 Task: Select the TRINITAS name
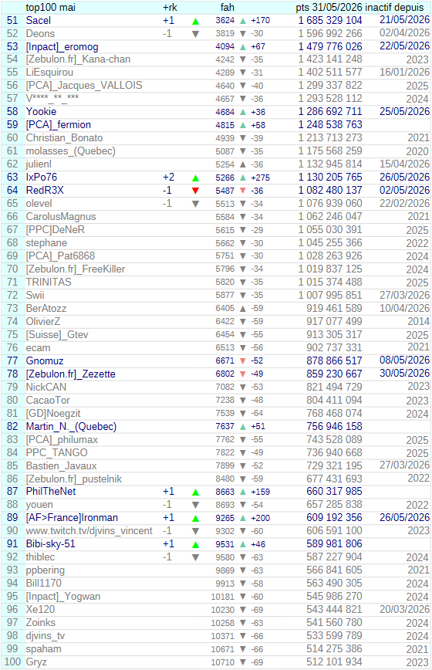49,283
